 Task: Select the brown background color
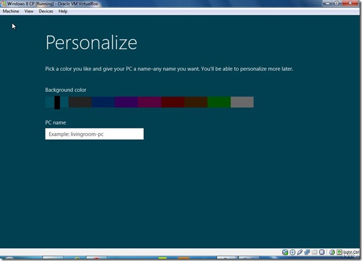(196, 102)
